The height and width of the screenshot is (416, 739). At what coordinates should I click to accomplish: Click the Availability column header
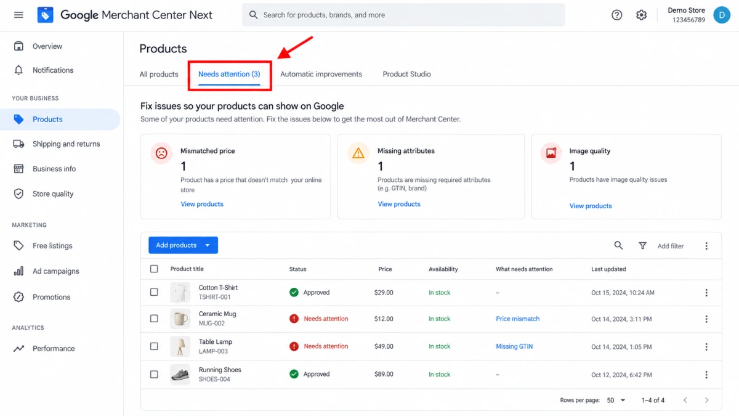coord(443,269)
